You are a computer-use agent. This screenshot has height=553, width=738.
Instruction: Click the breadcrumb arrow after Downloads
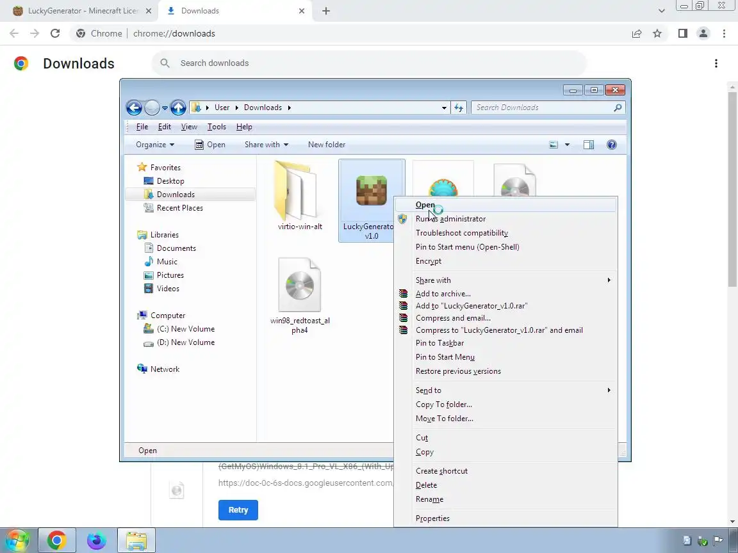click(290, 108)
